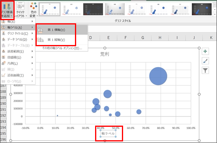Expand arrow next to データラベル(D)
The height and width of the screenshot is (143, 217).
click(32, 40)
